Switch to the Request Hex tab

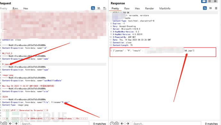coord(26,8)
